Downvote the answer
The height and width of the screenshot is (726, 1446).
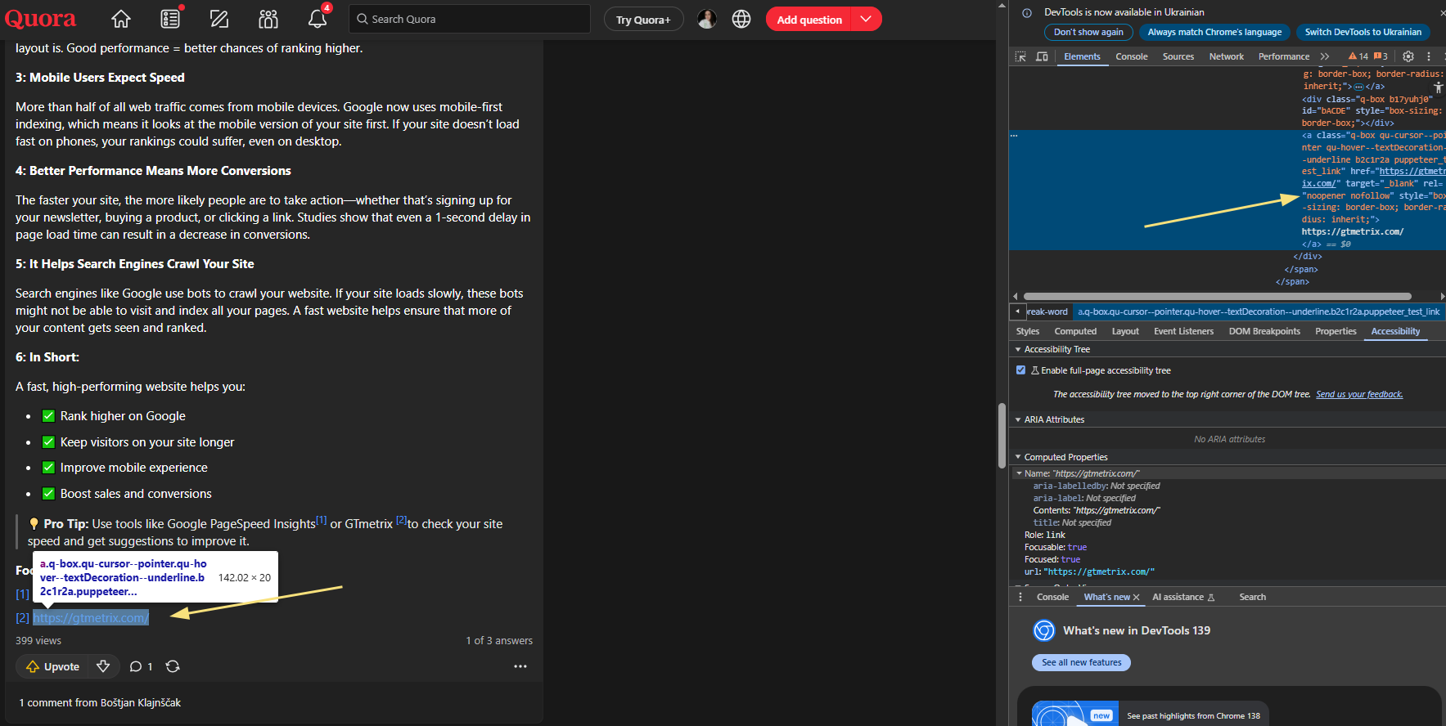[x=103, y=666]
